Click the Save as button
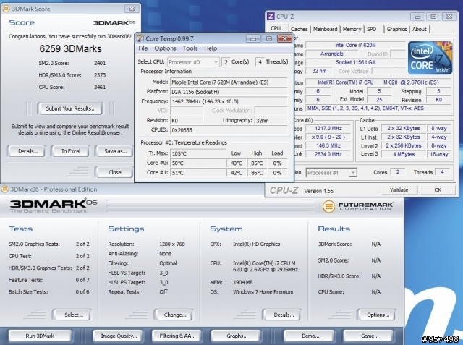 115,151
